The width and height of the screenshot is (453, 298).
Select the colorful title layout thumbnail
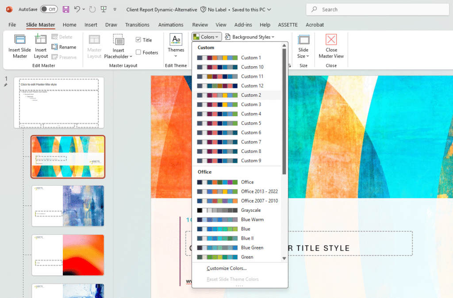68,157
